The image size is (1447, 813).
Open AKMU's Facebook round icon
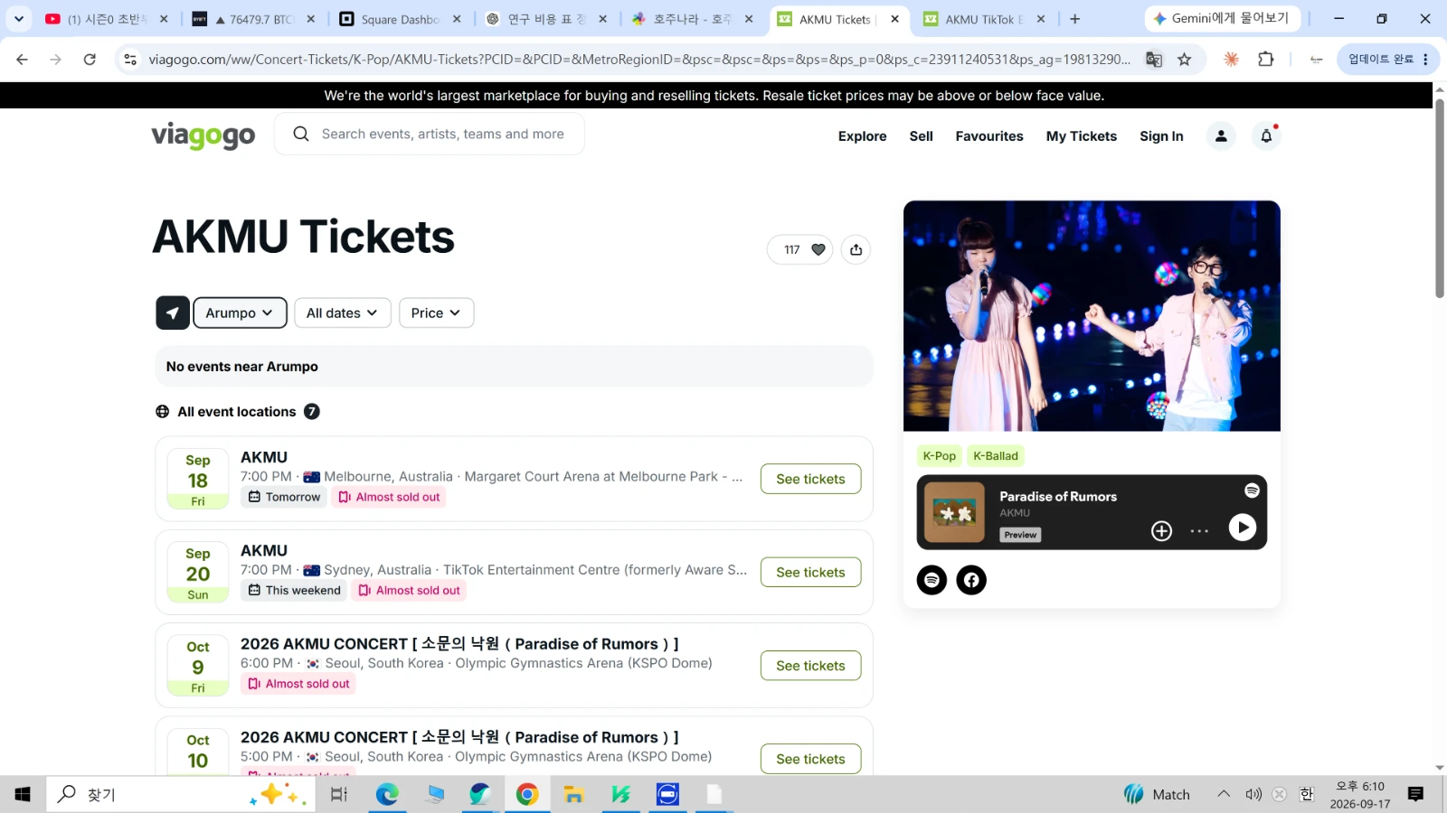(x=971, y=580)
